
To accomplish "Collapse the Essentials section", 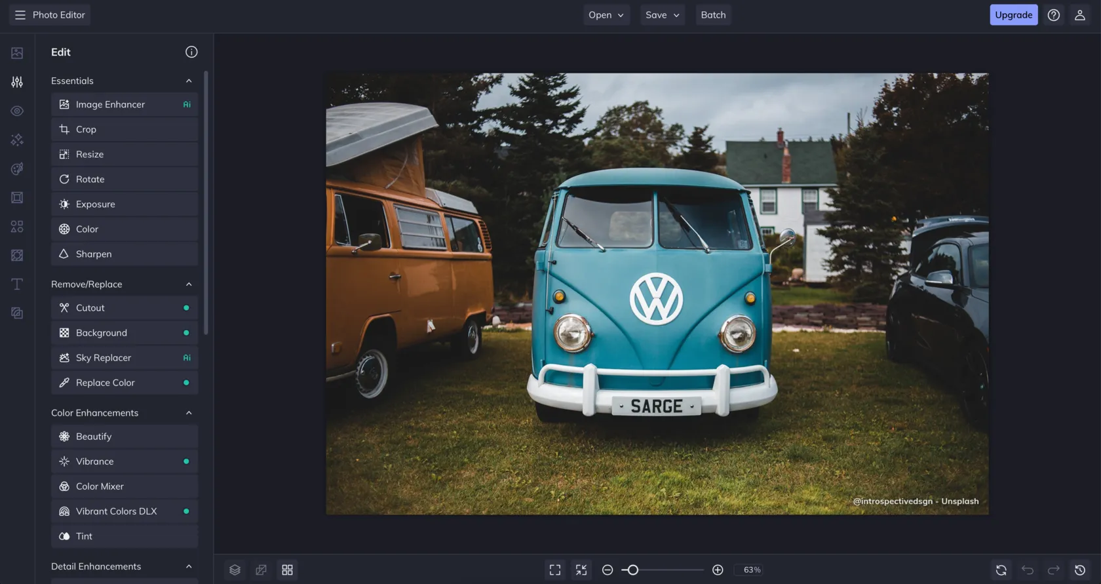I will (189, 81).
